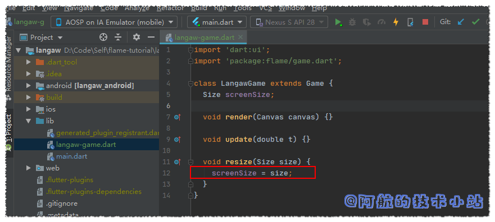The width and height of the screenshot is (495, 222).
Task: Run the app with green play button
Action: click(338, 22)
